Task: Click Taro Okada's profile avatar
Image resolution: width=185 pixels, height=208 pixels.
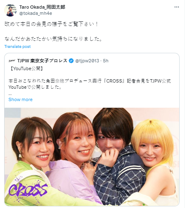Action: point(10,10)
